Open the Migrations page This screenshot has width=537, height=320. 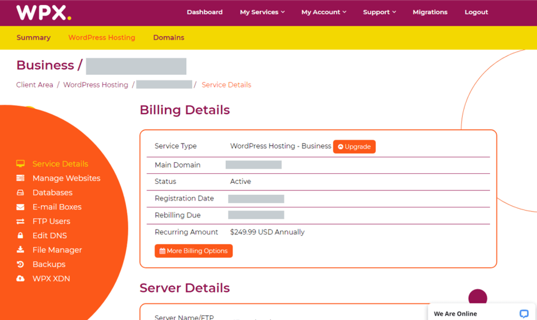coord(430,12)
